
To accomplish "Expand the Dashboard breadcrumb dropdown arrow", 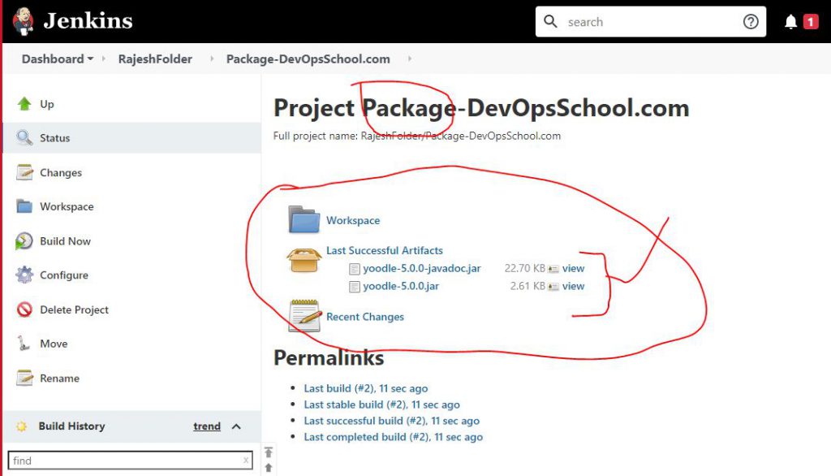I will click(90, 59).
